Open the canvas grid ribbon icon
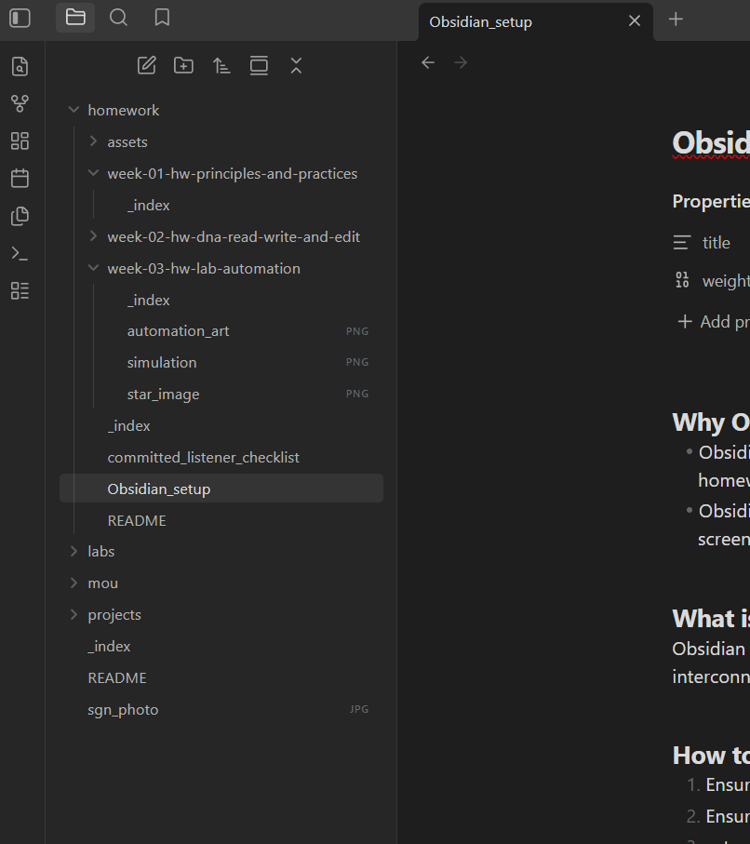The image size is (750, 844). (20, 141)
